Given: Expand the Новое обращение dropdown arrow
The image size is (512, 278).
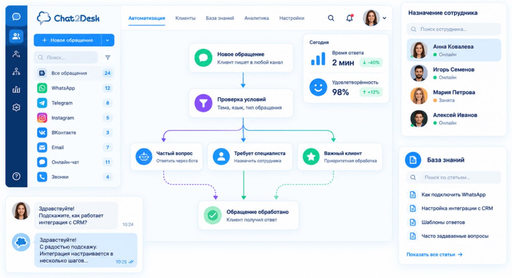Looking at the screenshot, I should pyautogui.click(x=108, y=40).
